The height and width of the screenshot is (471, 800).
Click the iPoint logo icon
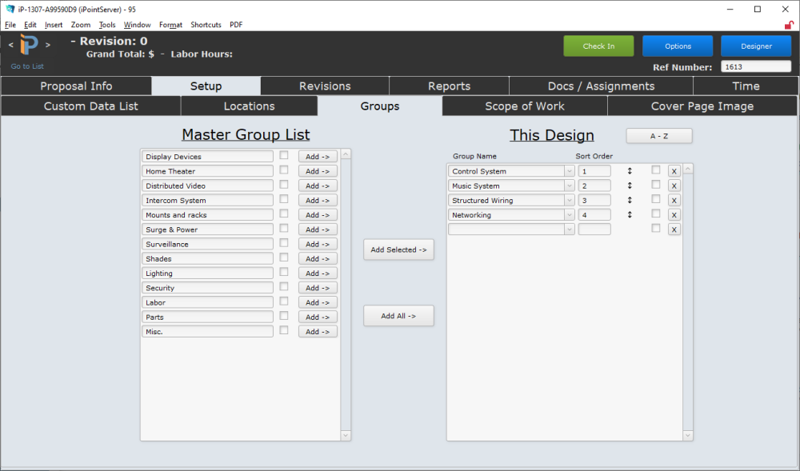[x=29, y=45]
